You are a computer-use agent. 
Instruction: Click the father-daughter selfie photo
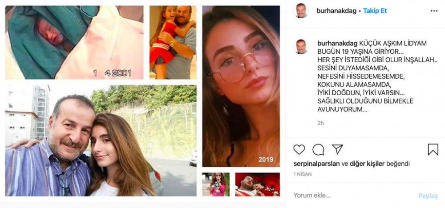coord(101,140)
